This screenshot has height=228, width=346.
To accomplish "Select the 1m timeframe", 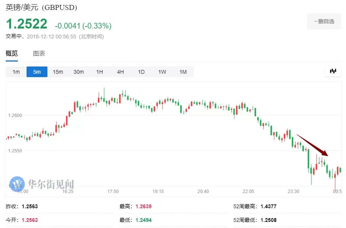I will click(x=16, y=72).
